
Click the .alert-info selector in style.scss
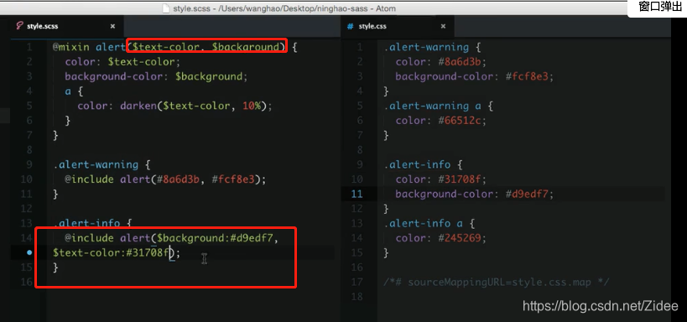[86, 223]
